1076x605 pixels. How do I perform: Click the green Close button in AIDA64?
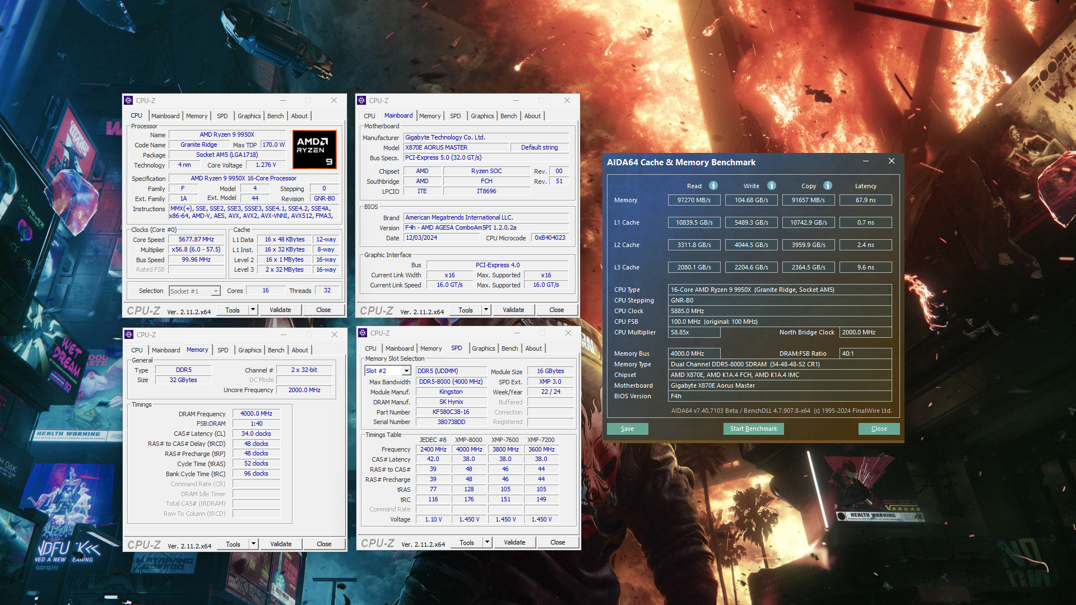click(879, 429)
